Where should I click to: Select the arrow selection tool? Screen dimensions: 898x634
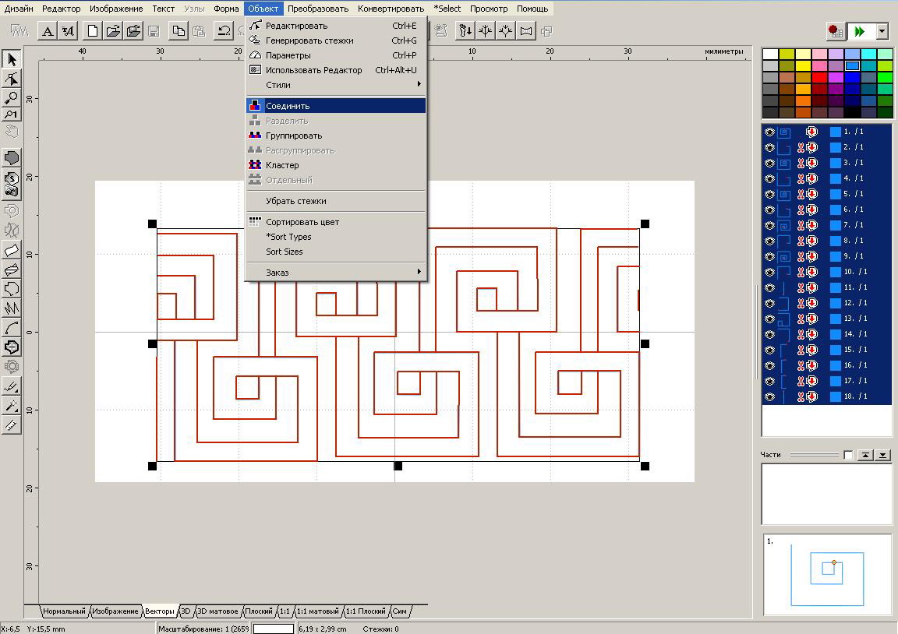[12, 59]
